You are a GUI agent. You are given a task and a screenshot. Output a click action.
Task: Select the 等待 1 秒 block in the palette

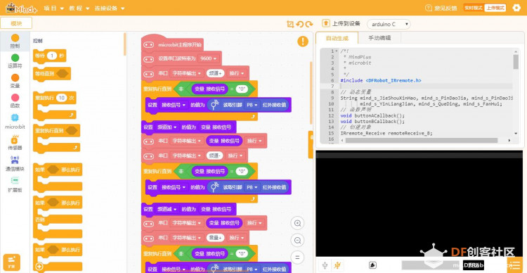tap(49, 56)
